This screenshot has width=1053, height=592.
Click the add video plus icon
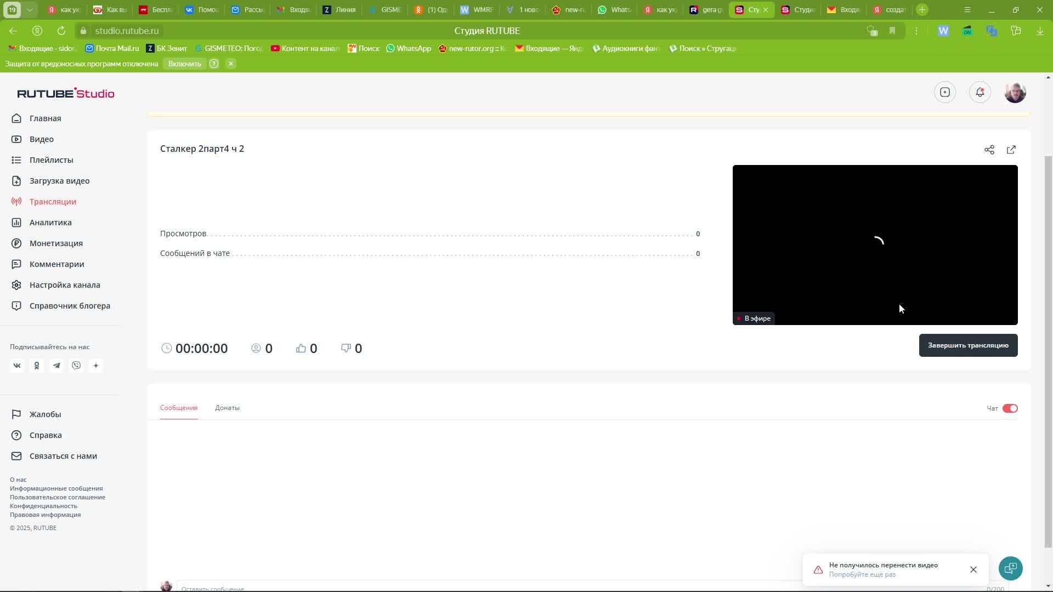click(944, 92)
